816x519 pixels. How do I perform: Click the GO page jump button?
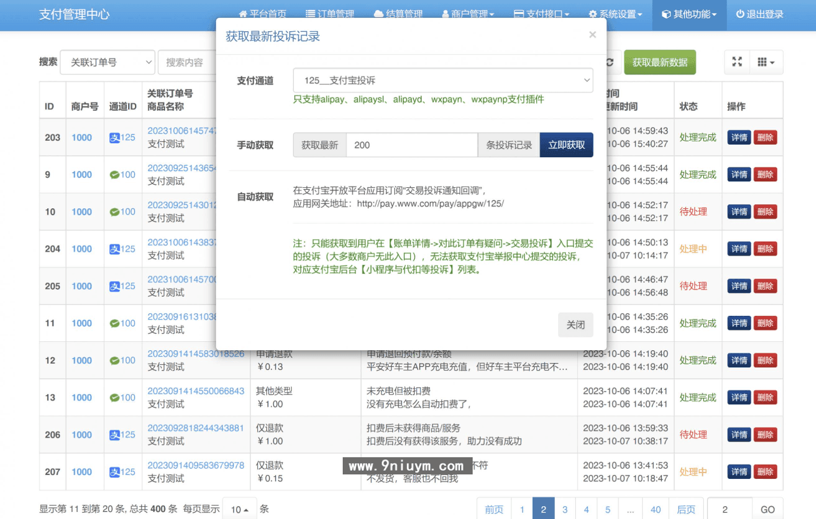click(768, 509)
